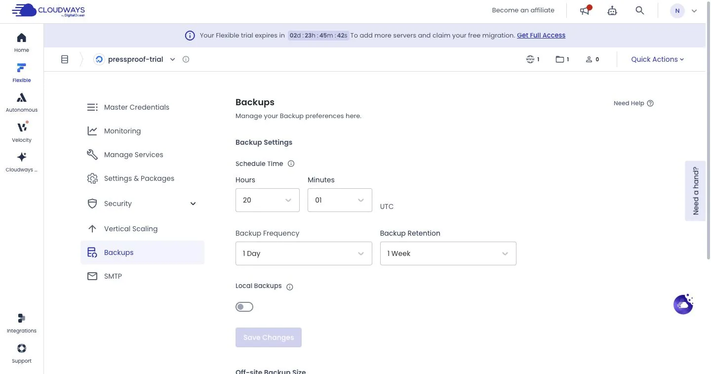Open the bot assistant icon in header
711x374 pixels.
tap(612, 10)
